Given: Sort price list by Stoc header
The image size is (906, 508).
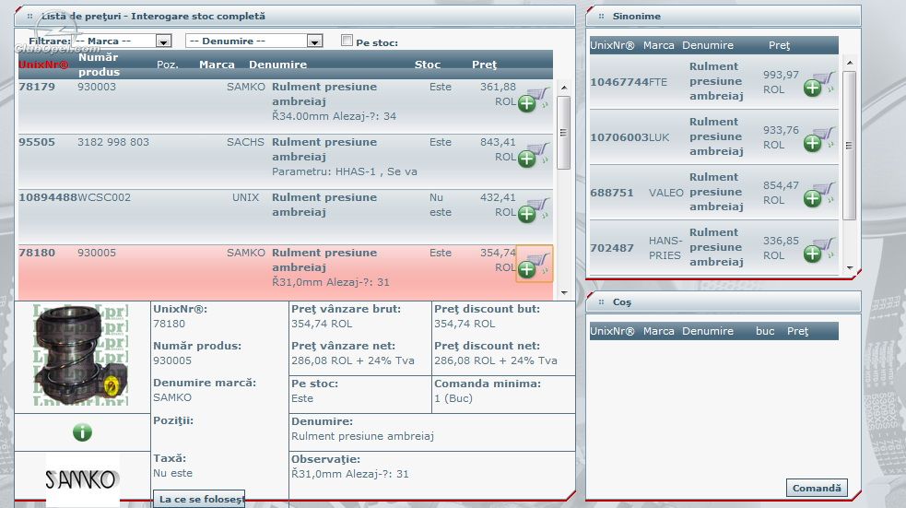Looking at the screenshot, I should click(x=428, y=65).
